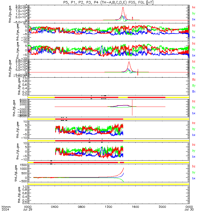The height and width of the screenshot is (217, 203).
Task: Click the red bz peak in tha_fgs_gse panel
Action: [123, 8]
